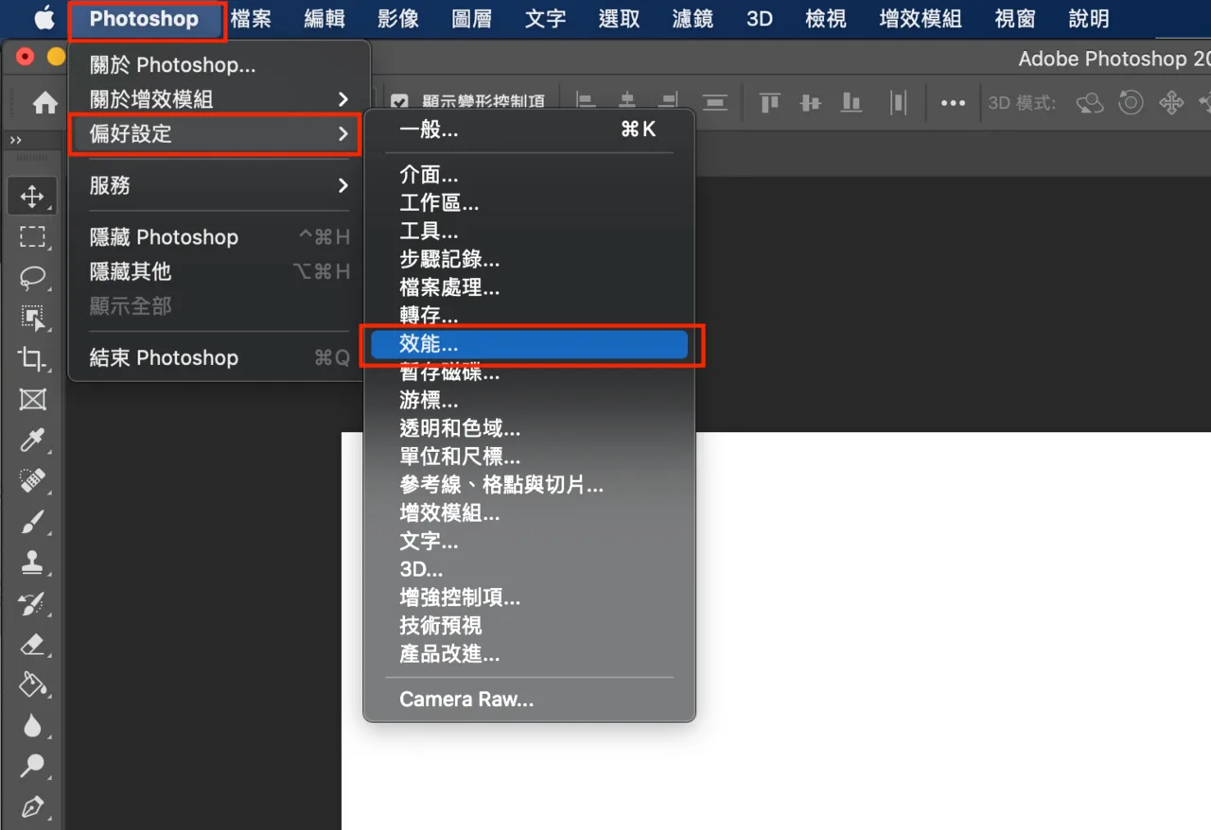The height and width of the screenshot is (830, 1211).
Task: Toggle the 顯示變形控制項 checkbox
Action: (399, 102)
